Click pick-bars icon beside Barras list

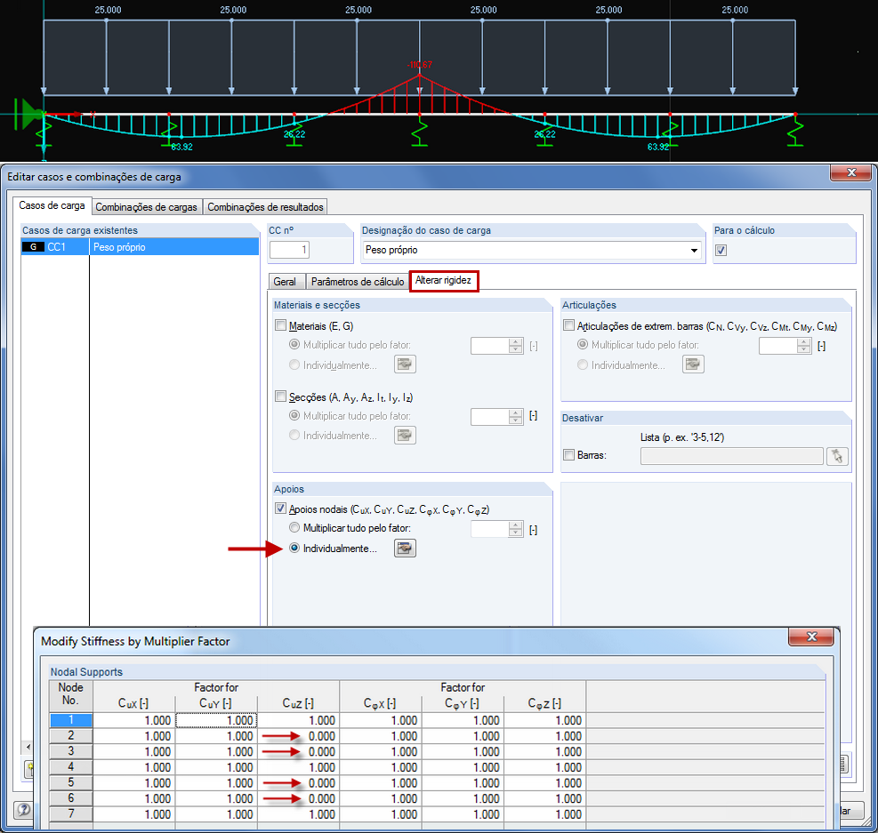click(x=837, y=456)
